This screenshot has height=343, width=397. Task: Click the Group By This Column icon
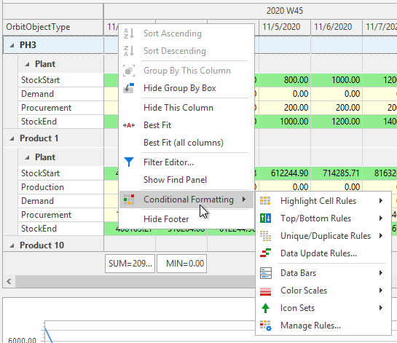[129, 71]
